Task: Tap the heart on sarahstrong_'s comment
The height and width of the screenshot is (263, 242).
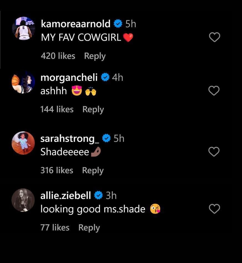Action: point(214,152)
